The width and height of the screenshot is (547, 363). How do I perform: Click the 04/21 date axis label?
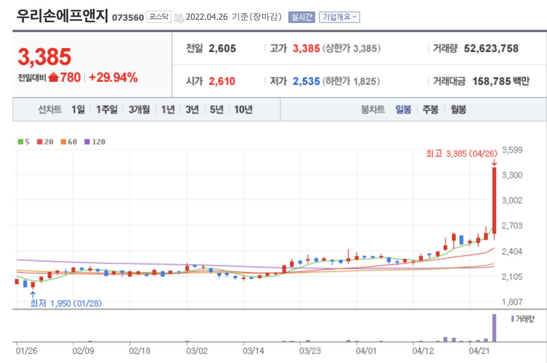(479, 351)
